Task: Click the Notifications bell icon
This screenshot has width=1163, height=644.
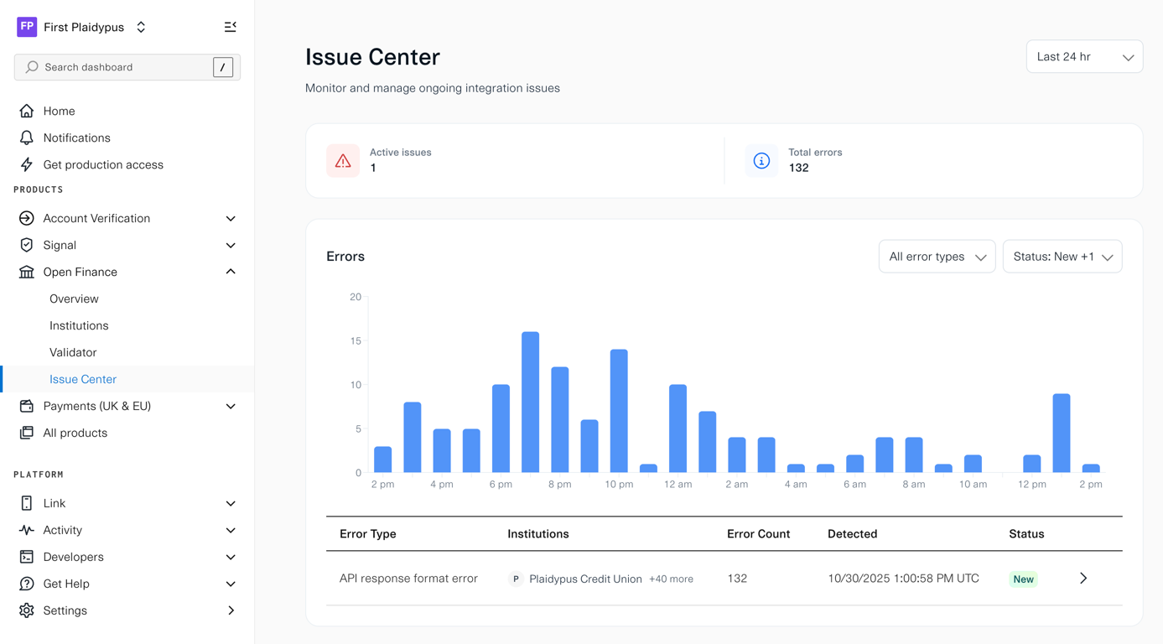Action: coord(27,138)
